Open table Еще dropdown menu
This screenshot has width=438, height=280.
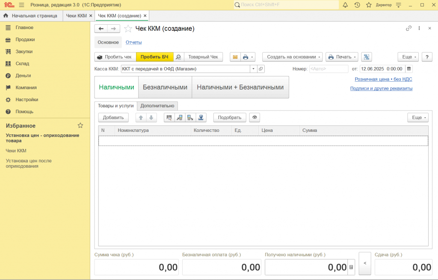point(418,117)
